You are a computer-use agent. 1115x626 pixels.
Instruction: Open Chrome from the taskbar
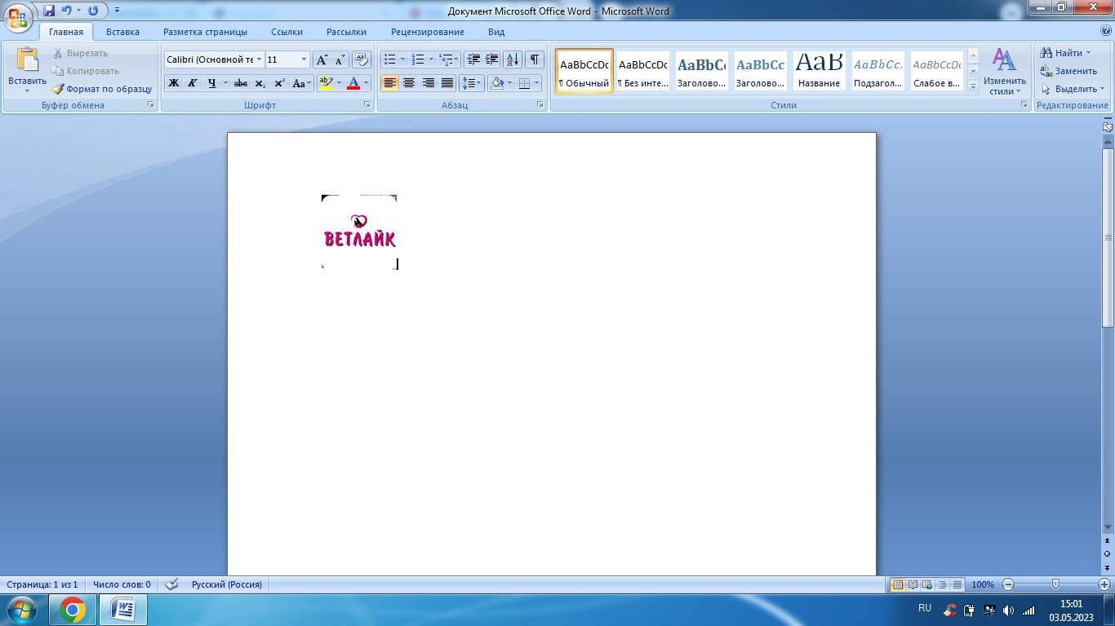tap(72, 609)
